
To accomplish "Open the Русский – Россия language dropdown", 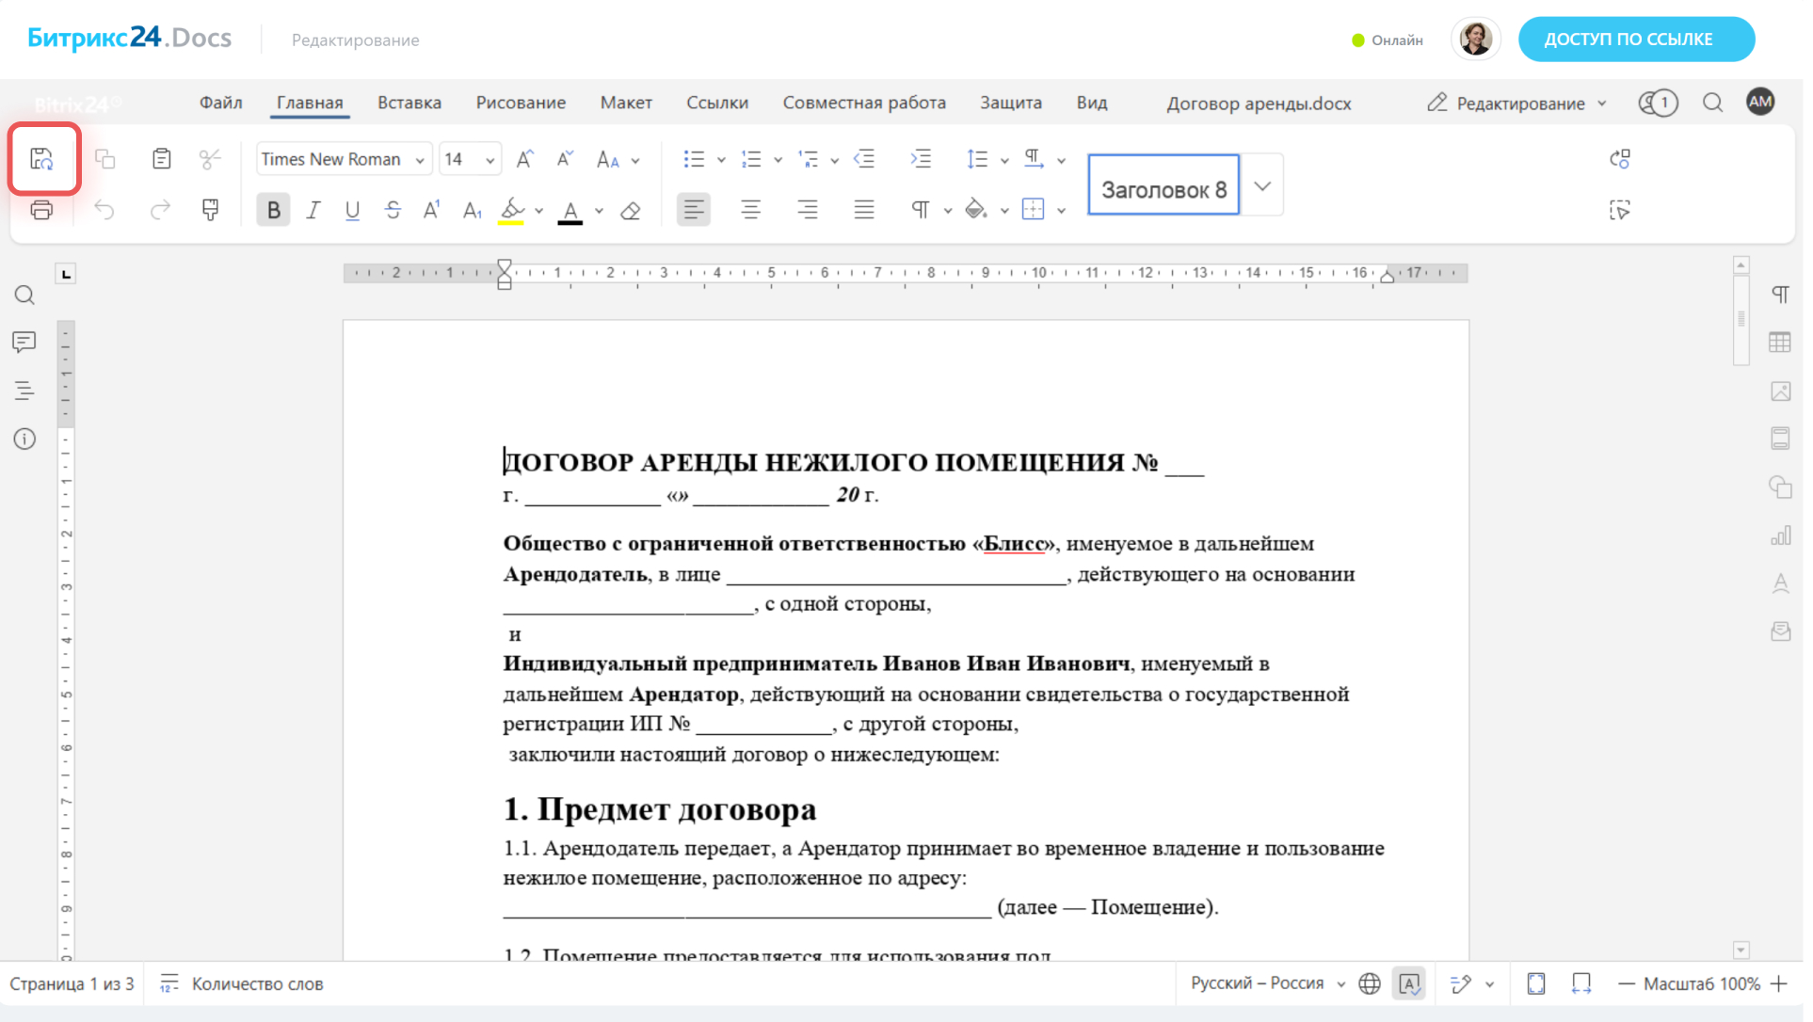I will [x=1267, y=983].
